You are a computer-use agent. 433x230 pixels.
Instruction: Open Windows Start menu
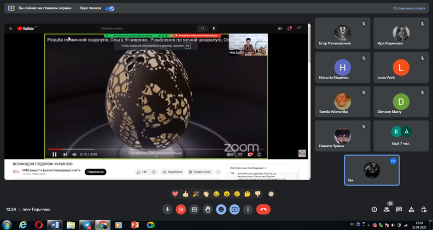pyautogui.click(x=7, y=225)
